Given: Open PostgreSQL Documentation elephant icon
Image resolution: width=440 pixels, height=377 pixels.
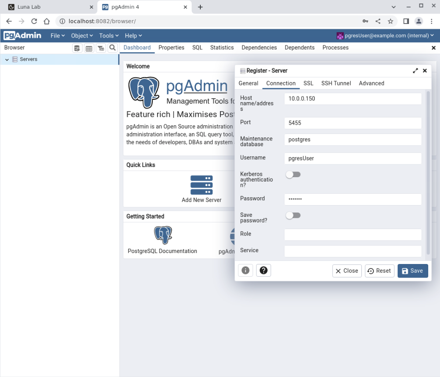Looking at the screenshot, I should coord(163,235).
